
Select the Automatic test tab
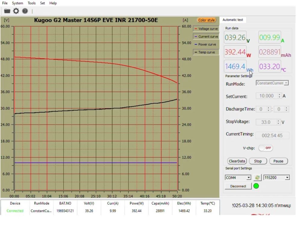233,20
